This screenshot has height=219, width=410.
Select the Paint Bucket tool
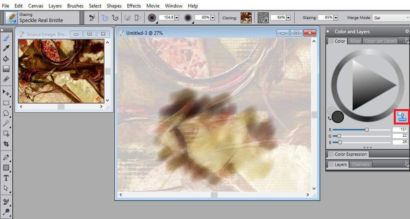(x=6, y=59)
